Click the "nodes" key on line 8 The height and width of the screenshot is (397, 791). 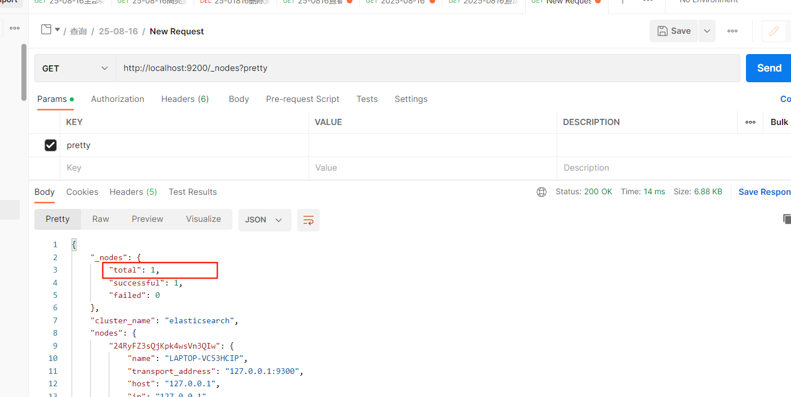[x=107, y=333]
